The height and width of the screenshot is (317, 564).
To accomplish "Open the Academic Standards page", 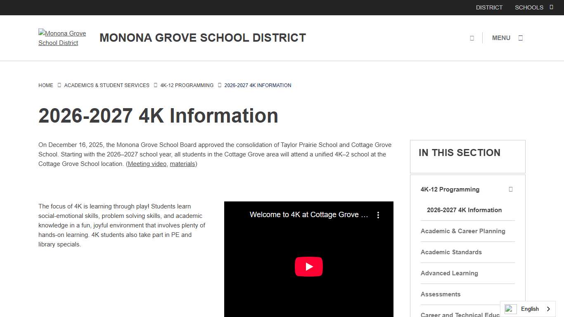I will tap(451, 252).
